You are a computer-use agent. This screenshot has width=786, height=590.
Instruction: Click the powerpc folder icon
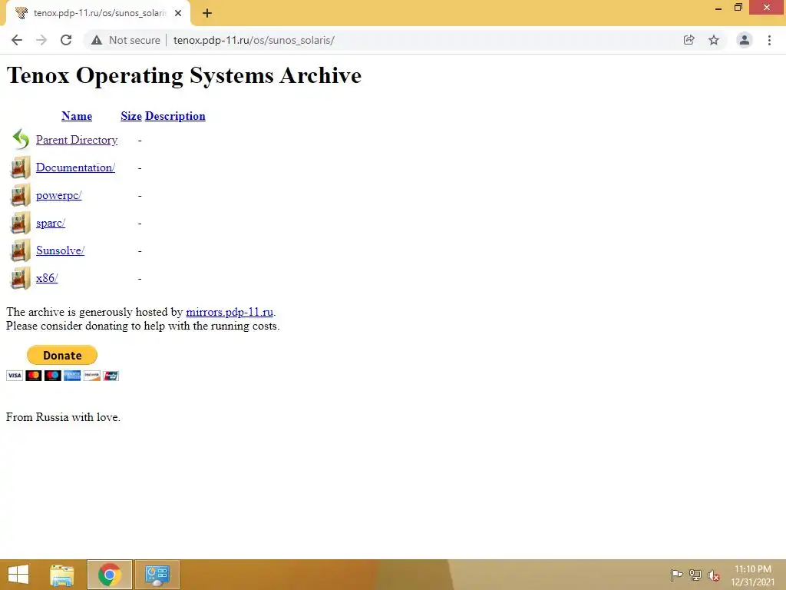point(21,195)
